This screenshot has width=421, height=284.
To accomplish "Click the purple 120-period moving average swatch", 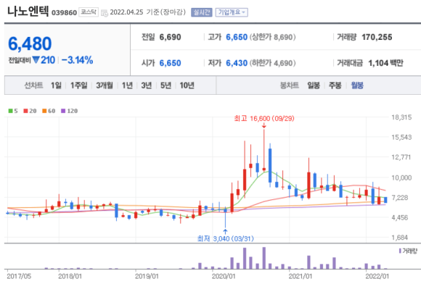I will pos(63,111).
